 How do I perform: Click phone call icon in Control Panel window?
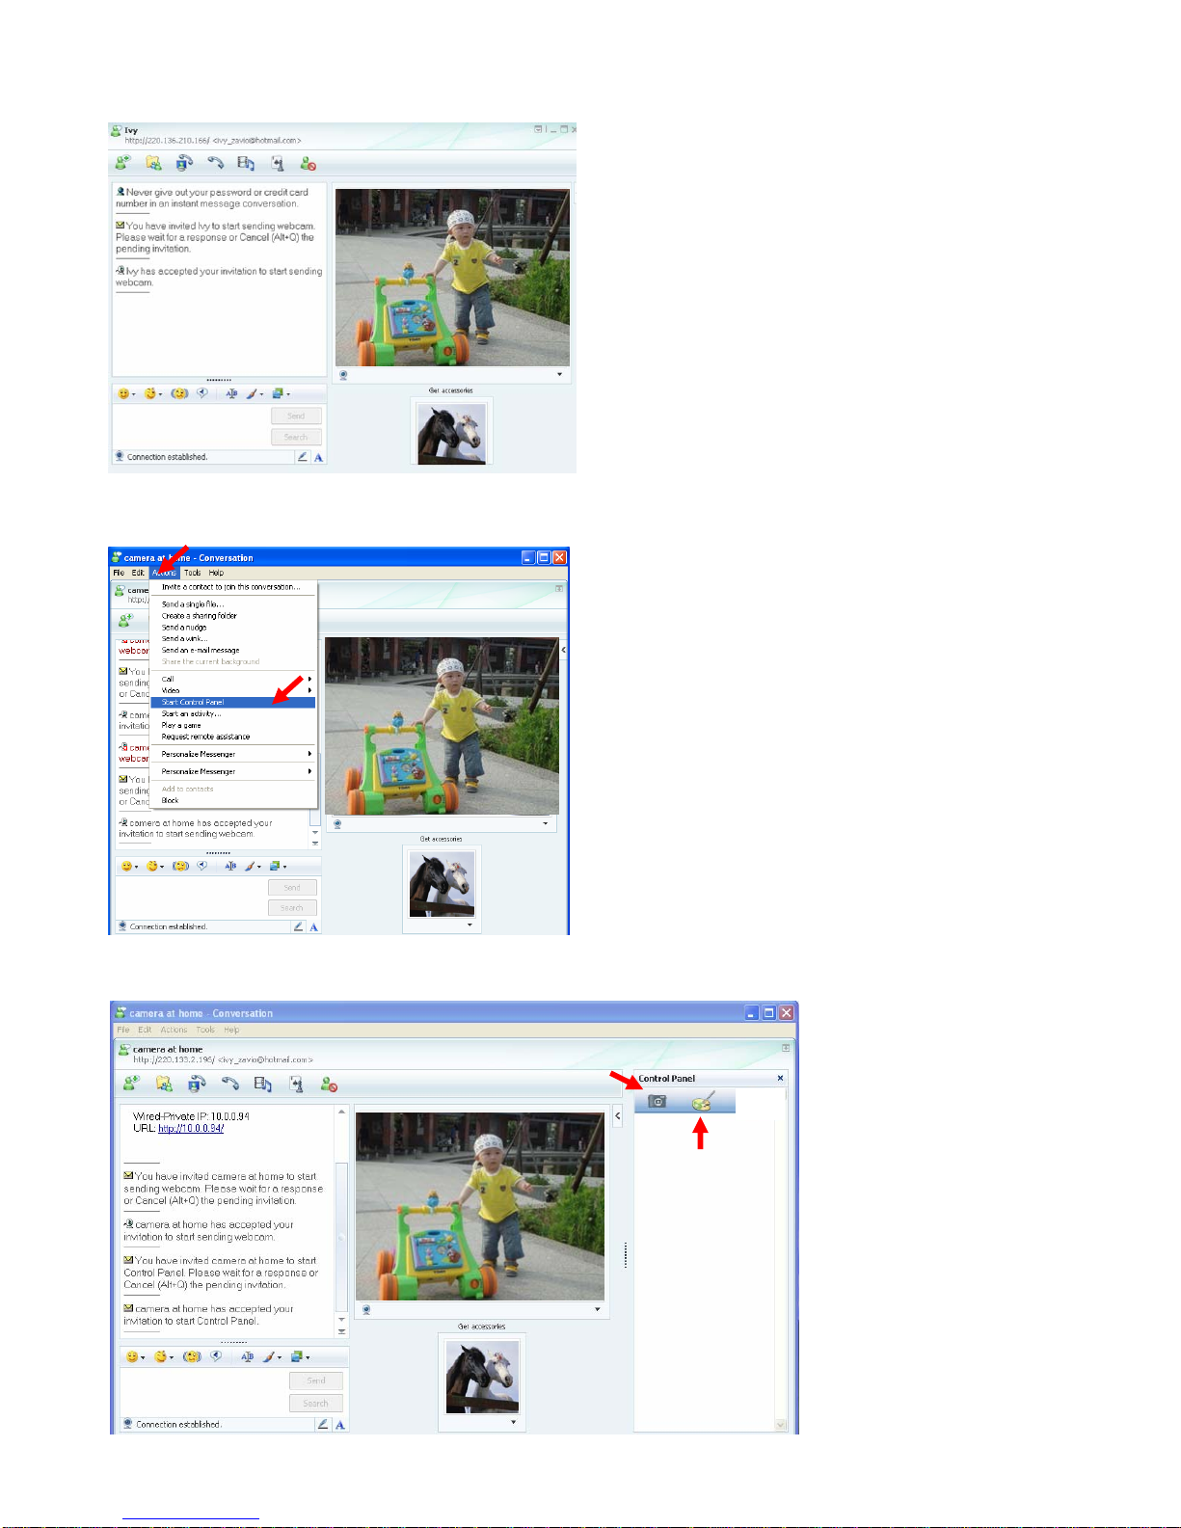pyautogui.click(x=229, y=1084)
